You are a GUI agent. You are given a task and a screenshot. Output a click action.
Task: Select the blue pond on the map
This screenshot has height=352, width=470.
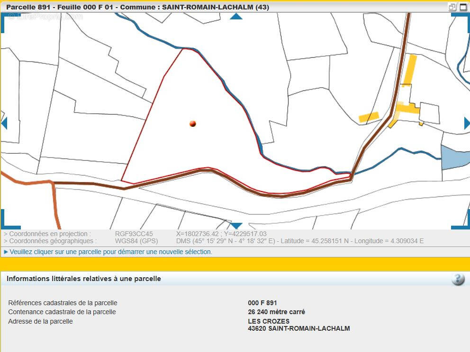[x=455, y=158]
